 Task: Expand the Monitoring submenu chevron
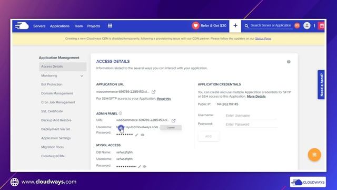pos(82,76)
